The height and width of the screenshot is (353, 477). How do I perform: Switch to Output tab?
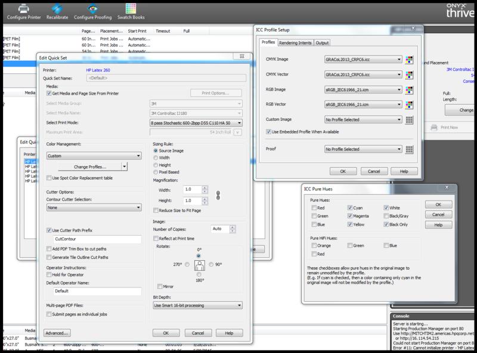point(322,43)
